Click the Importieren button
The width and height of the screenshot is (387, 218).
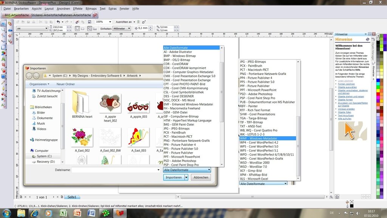[x=174, y=177]
